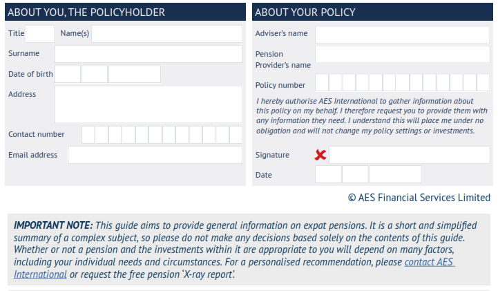This screenshot has height=291, width=498.
Task: Open the contact AES International link
Action: (429, 263)
